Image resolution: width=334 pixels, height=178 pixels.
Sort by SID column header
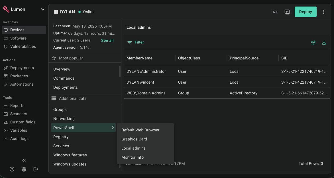tap(284, 58)
